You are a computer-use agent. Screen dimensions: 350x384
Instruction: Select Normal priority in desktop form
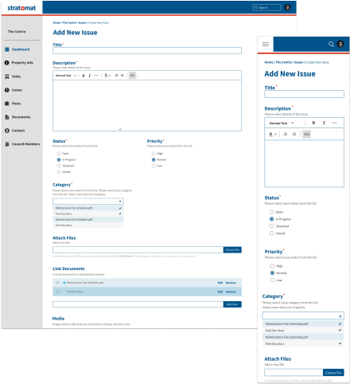[154, 159]
